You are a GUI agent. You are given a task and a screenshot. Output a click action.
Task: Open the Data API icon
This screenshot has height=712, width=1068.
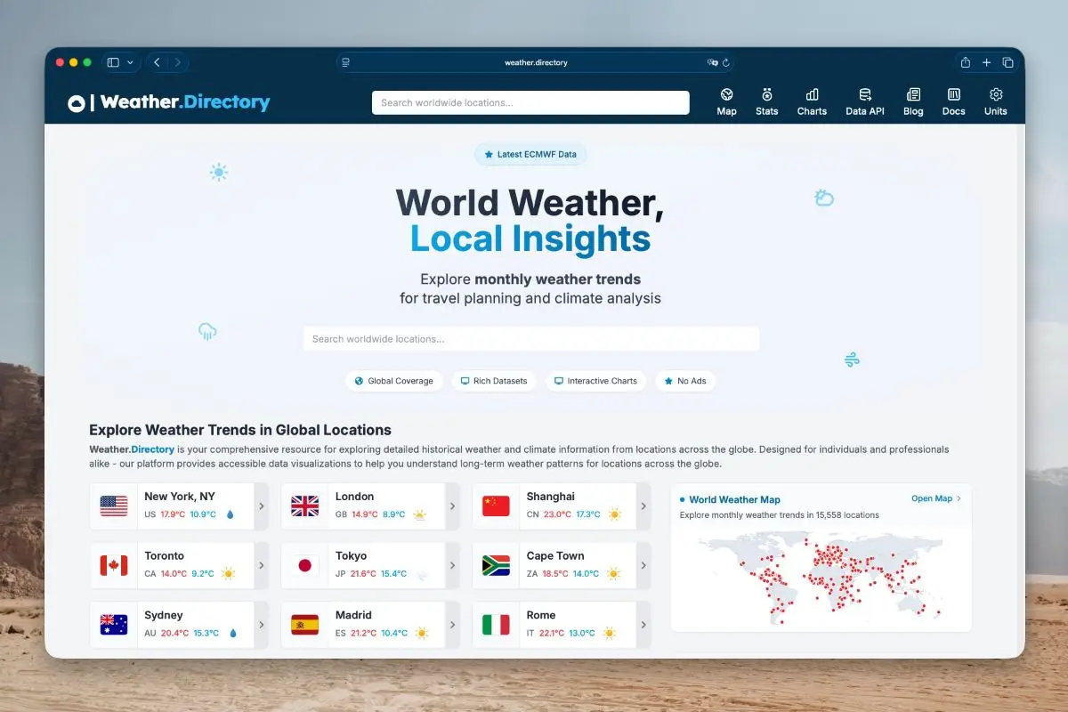pos(864,94)
